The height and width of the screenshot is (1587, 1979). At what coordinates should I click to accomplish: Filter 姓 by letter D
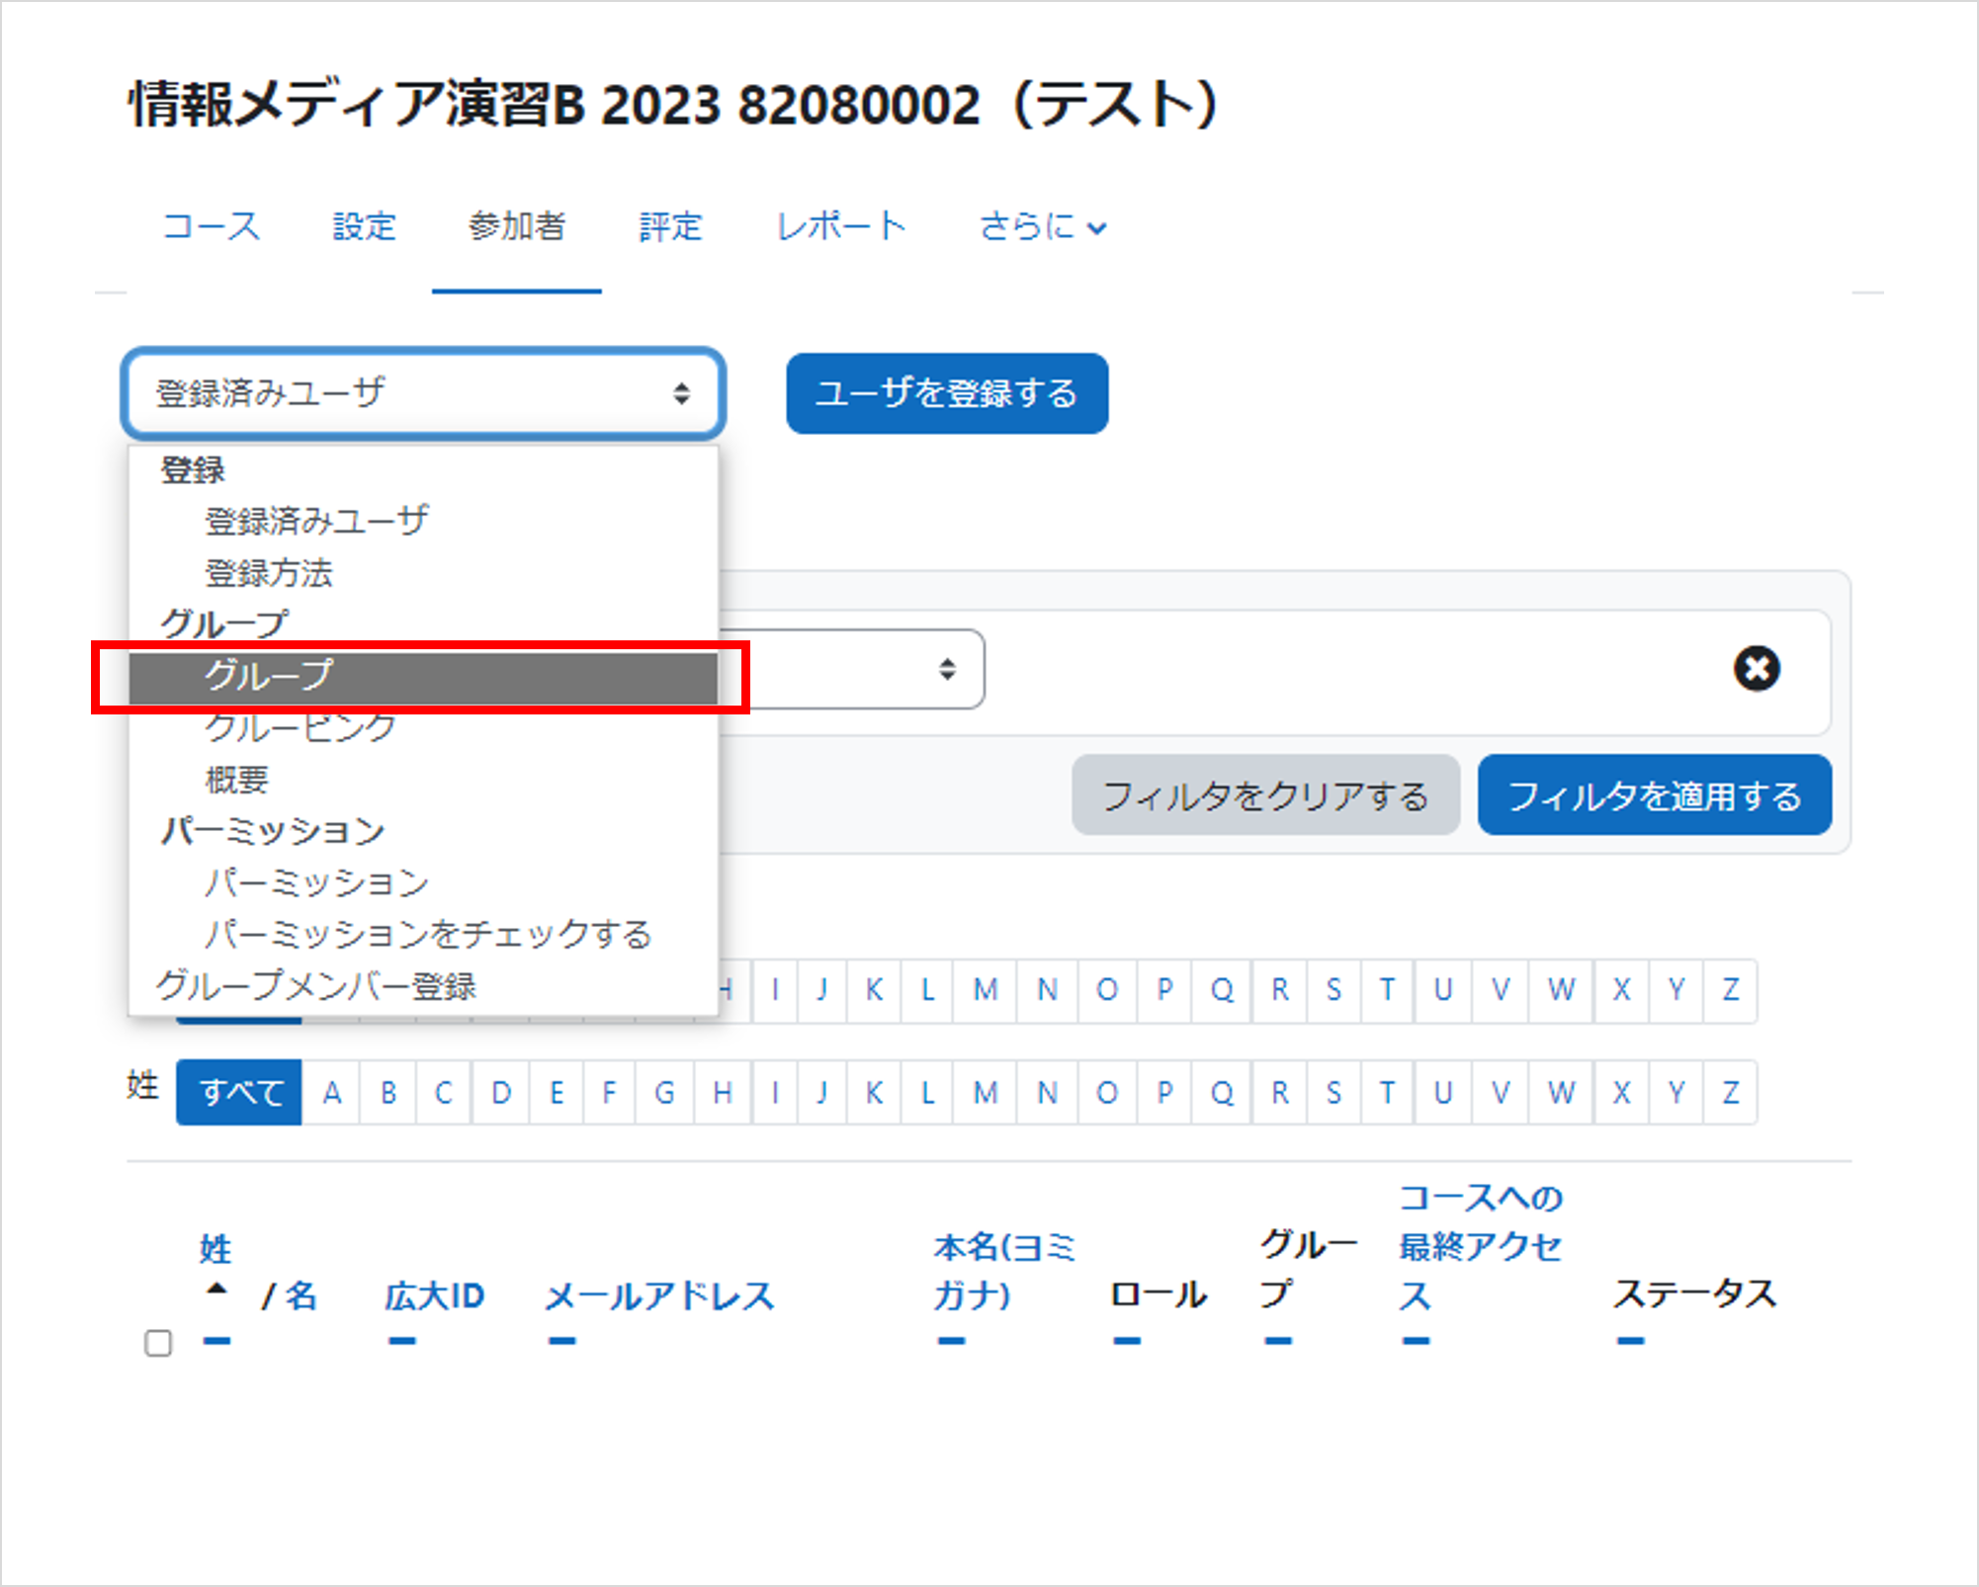[x=501, y=1093]
